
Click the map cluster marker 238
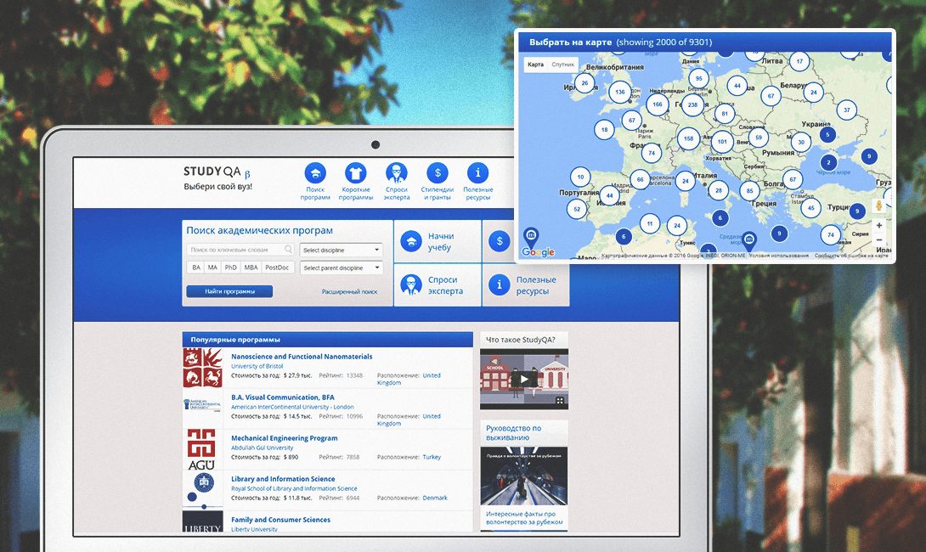pyautogui.click(x=692, y=105)
